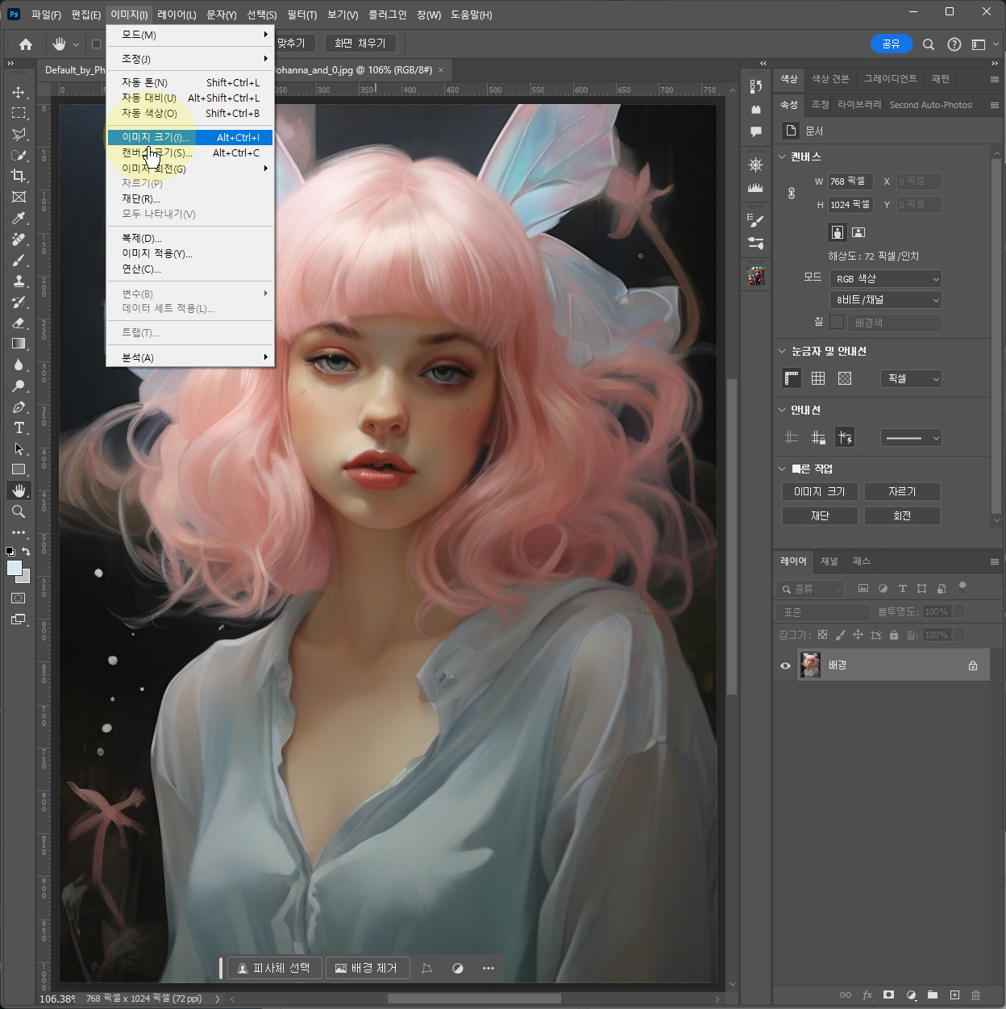Open the 종류 layer filter dropdown
This screenshot has height=1009, width=1006.
[x=811, y=589]
